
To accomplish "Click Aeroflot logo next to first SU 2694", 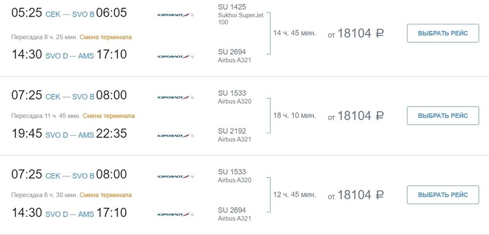I will (175, 57).
